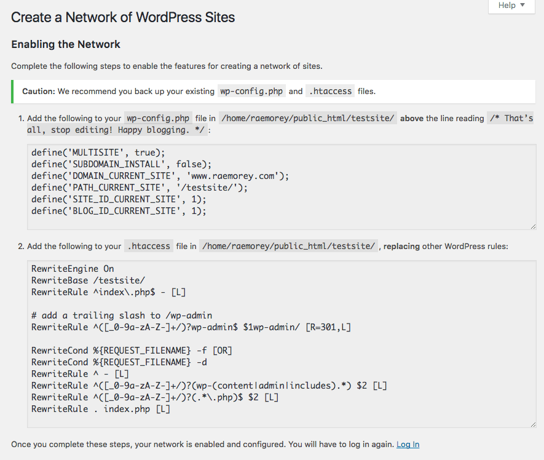Click the 'RewriteEngine On' line
This screenshot has width=544, height=460.
[73, 269]
